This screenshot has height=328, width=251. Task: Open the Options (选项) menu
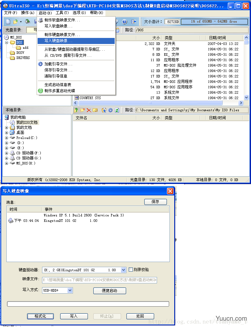79,13
